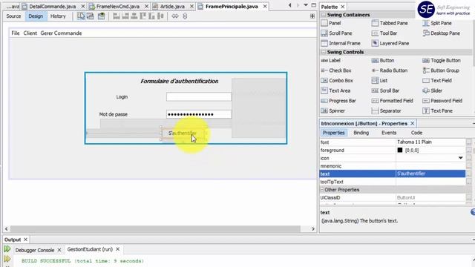
Task: Open the FrameNewCmd.java tab
Action: click(x=118, y=7)
